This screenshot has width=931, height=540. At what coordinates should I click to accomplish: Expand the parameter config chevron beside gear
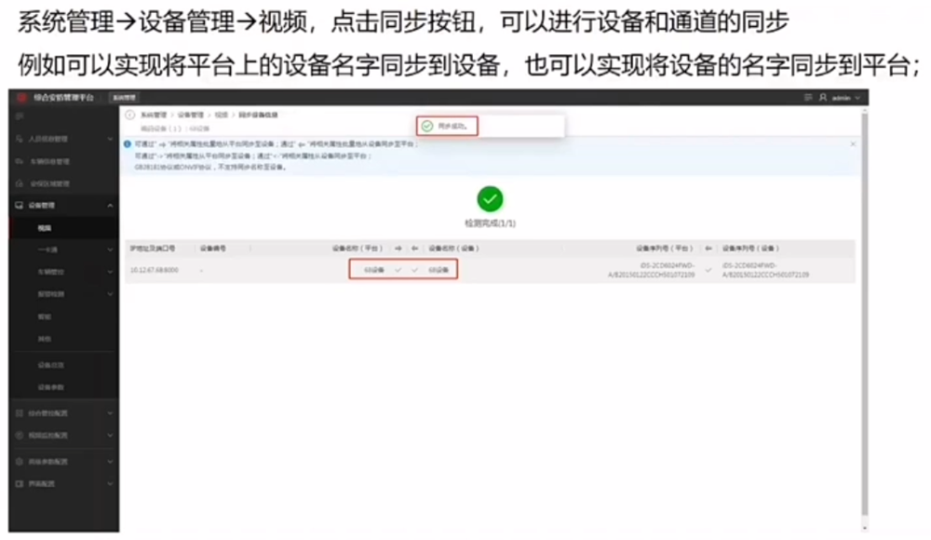click(x=110, y=462)
